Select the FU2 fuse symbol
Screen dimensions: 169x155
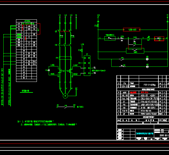point(82,50)
